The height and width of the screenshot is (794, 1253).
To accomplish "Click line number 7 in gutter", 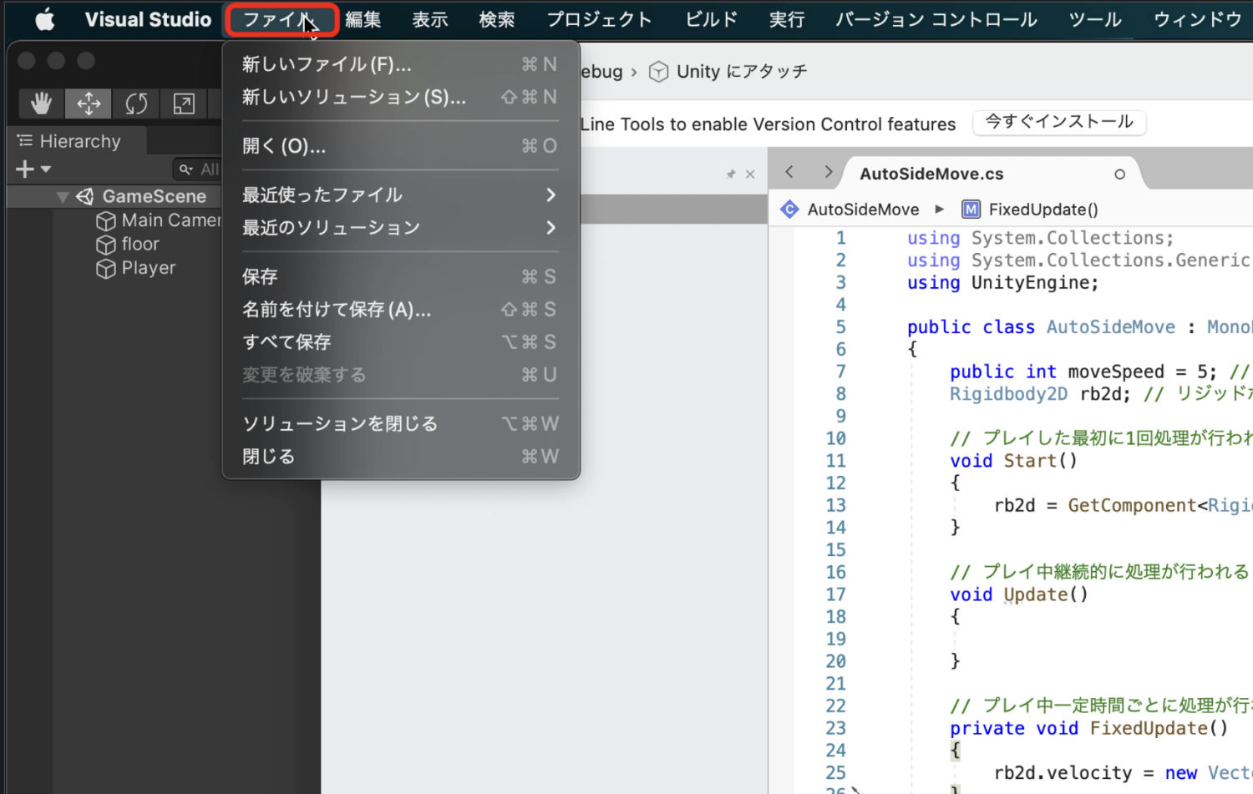I will 840,372.
